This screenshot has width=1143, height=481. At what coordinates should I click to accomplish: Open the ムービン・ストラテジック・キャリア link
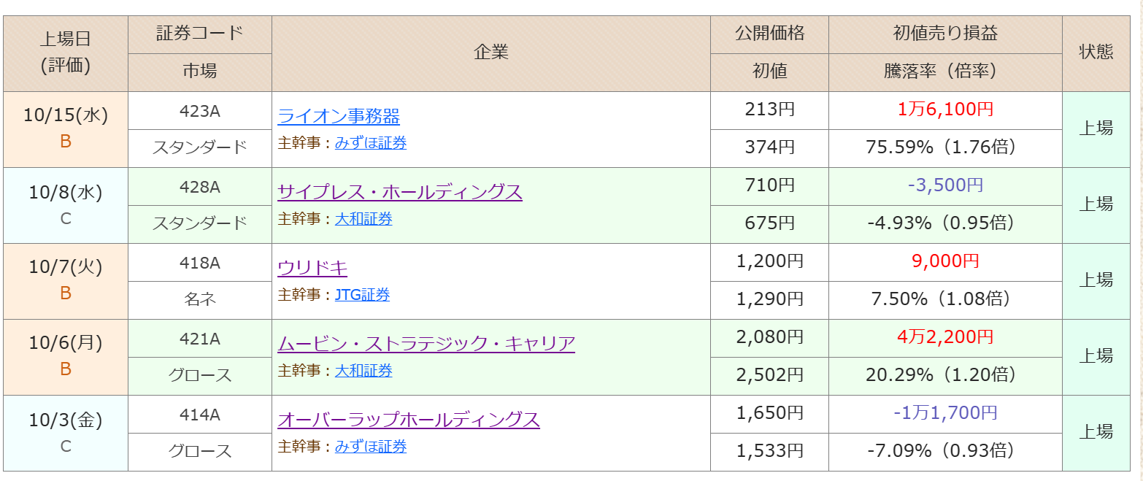click(x=426, y=344)
